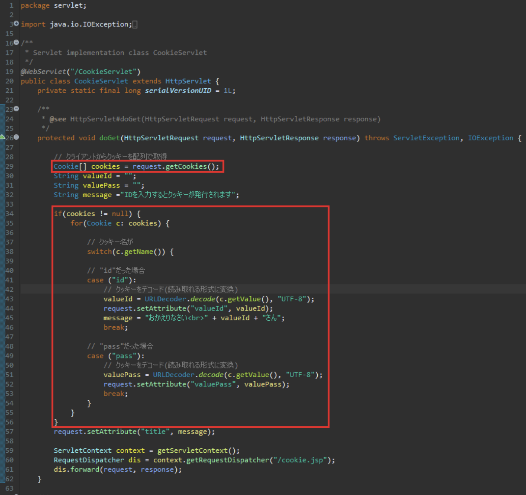The image size is (526, 495).
Task: Collapse the doGet Javadoc comment at line 23
Action: (16, 109)
